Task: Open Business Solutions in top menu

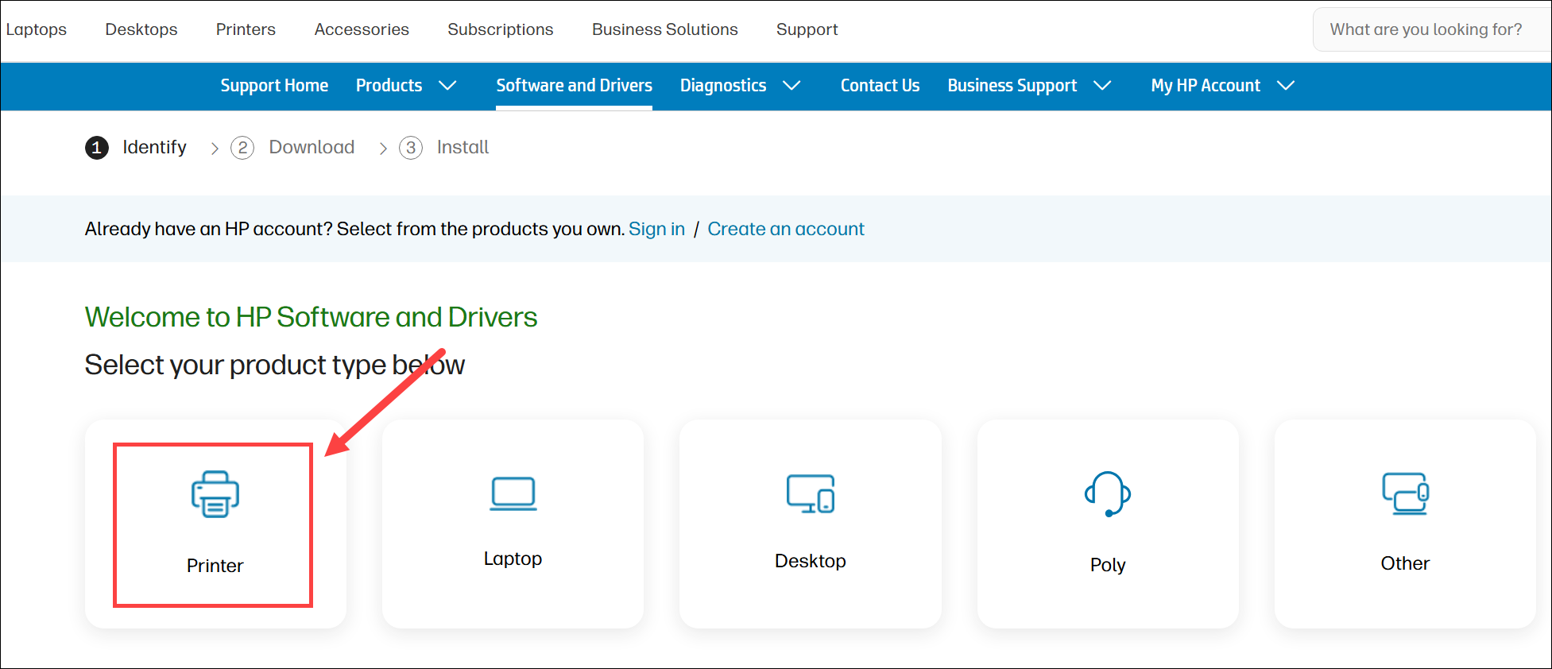Action: tap(665, 29)
